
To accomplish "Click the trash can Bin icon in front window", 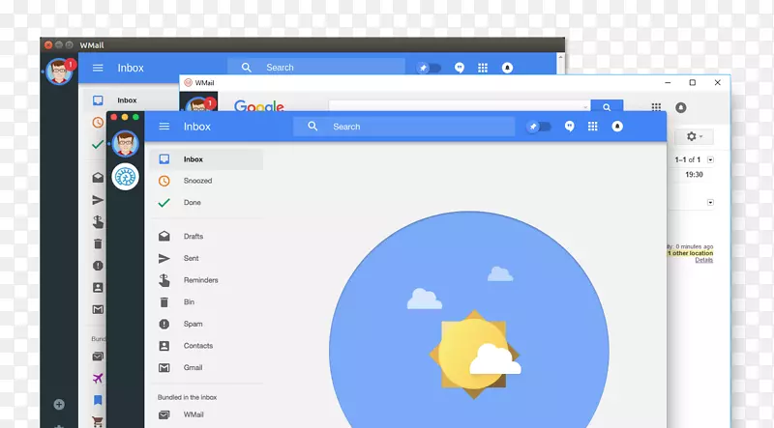I will pyautogui.click(x=164, y=302).
